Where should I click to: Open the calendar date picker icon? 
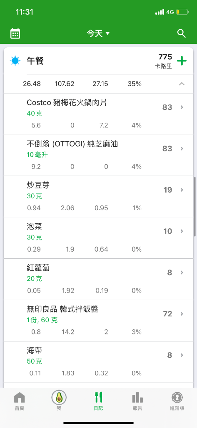click(15, 33)
